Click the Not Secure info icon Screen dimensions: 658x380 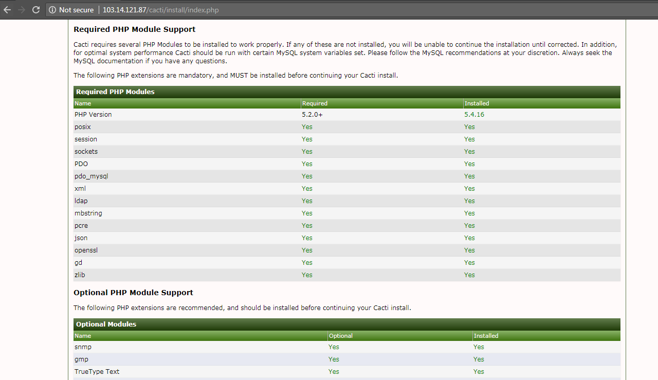[x=53, y=9]
